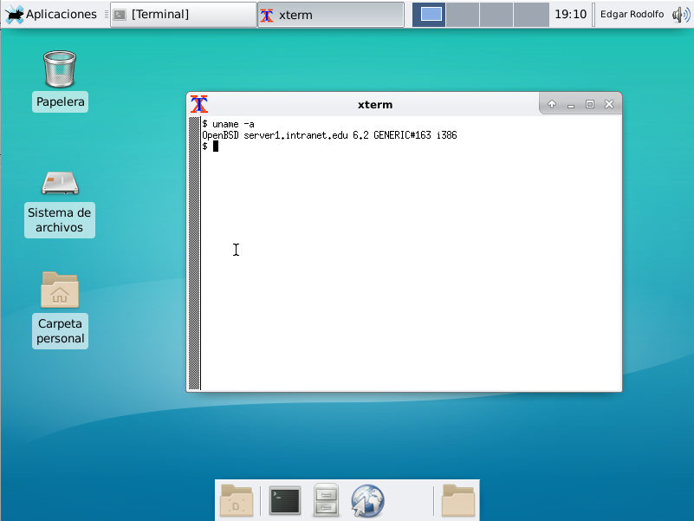The width and height of the screenshot is (694, 521).
Task: Open the terminal emulator from the dock
Action: (285, 501)
